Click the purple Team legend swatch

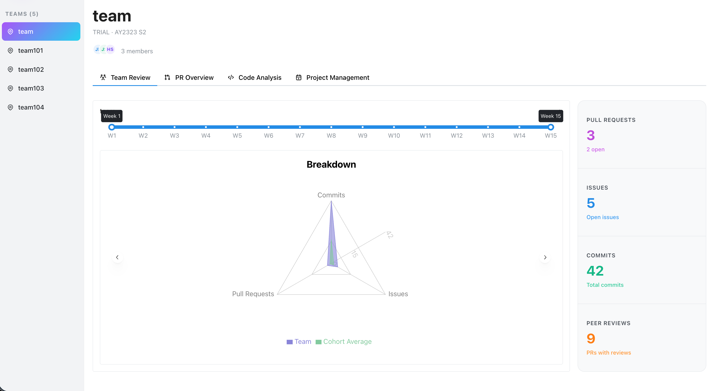289,342
